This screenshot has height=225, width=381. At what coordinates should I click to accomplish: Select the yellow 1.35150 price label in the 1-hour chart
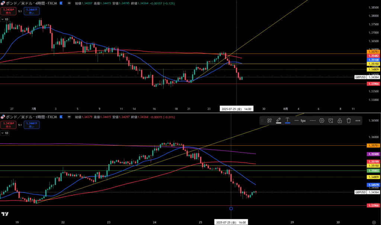tap(373, 166)
